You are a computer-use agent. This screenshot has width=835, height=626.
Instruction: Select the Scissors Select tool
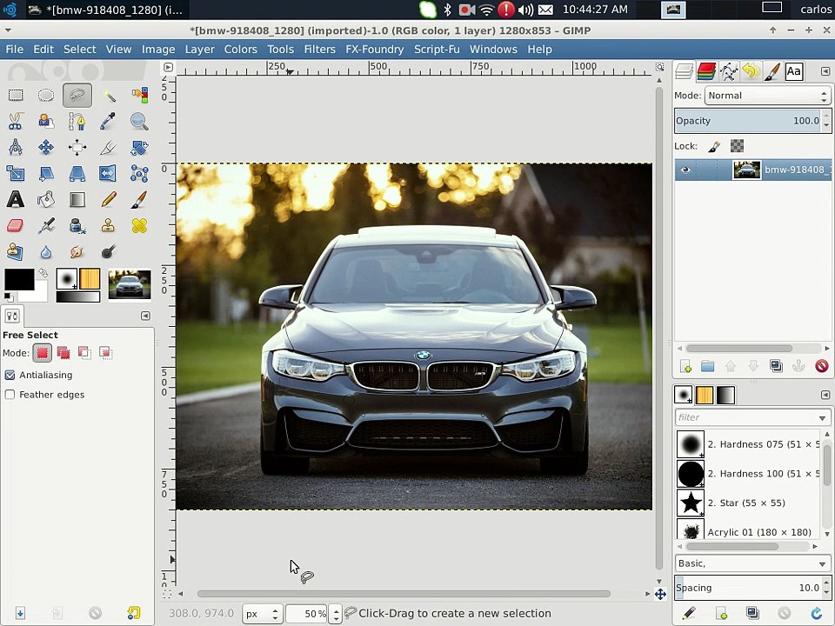(x=16, y=122)
